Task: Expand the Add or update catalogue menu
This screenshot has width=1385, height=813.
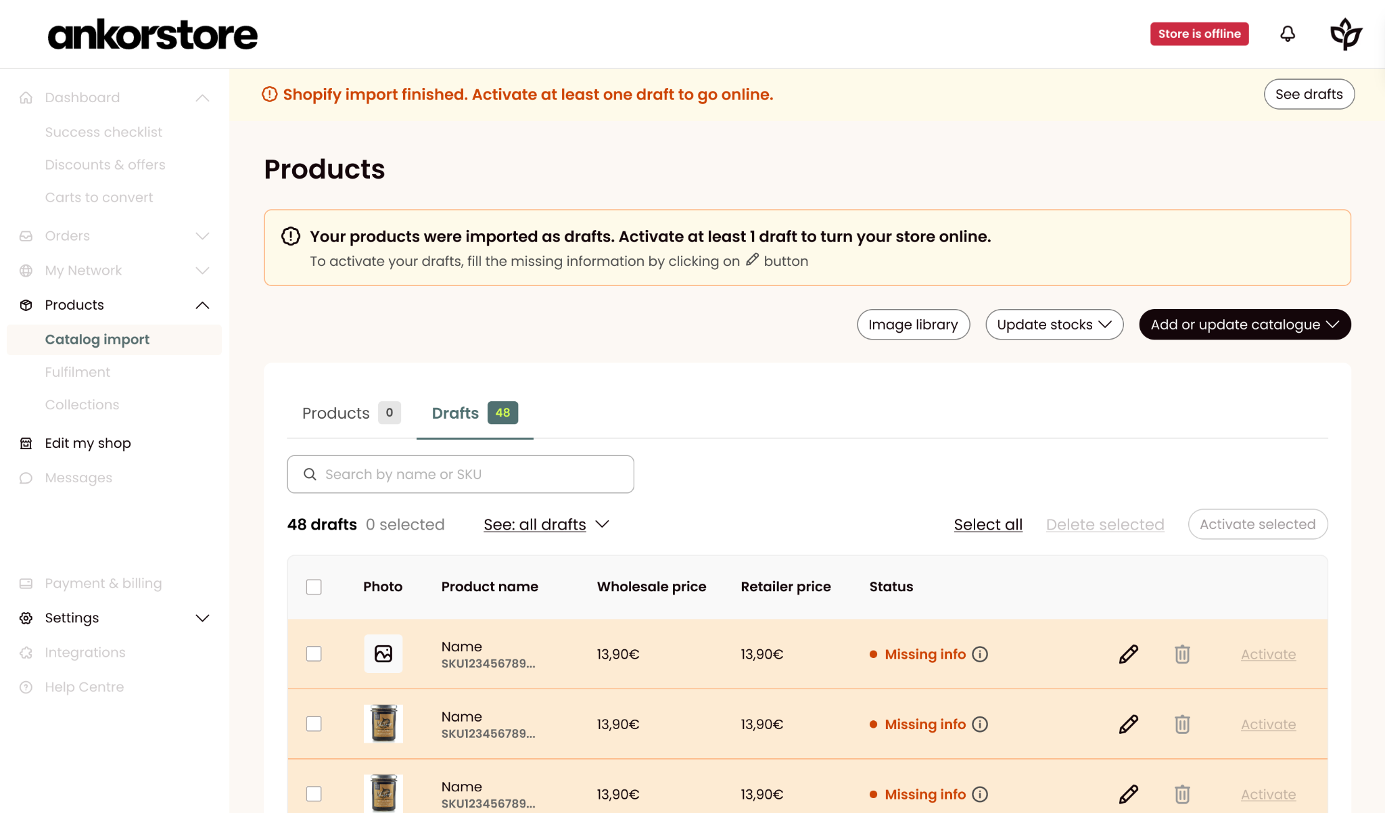Action: [x=1245, y=325]
